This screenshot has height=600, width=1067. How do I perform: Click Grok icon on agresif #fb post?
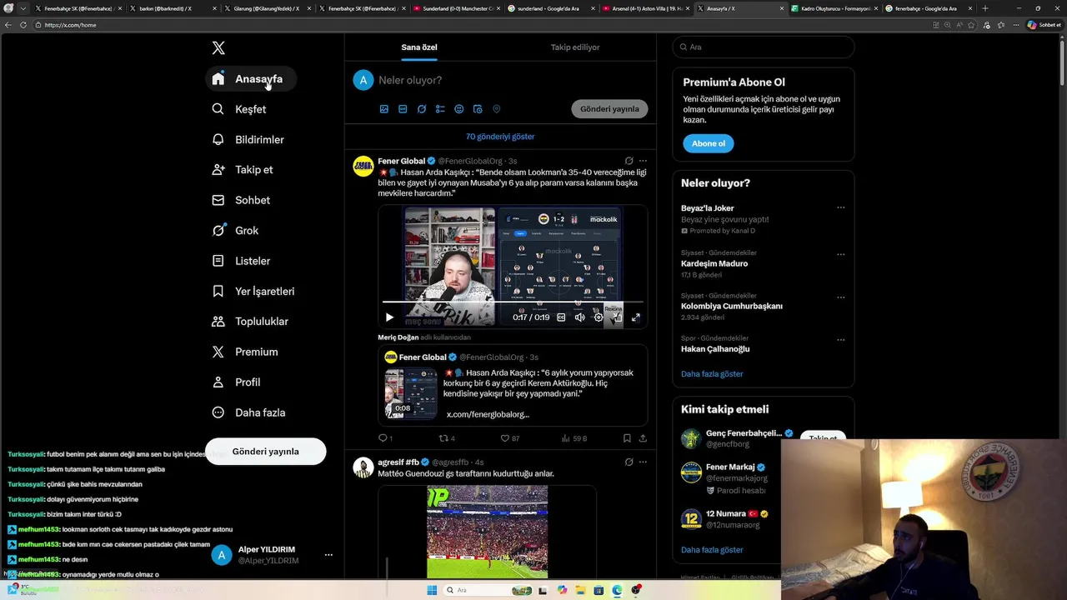[629, 462]
